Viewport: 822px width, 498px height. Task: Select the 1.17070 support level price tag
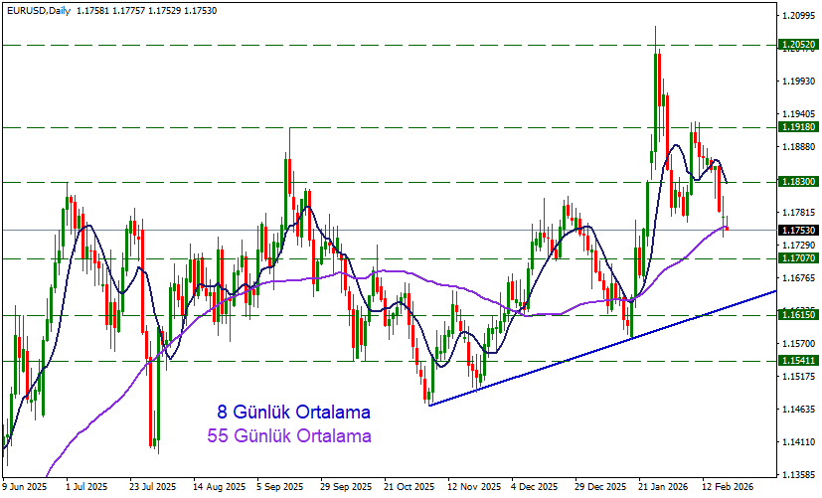point(799,258)
